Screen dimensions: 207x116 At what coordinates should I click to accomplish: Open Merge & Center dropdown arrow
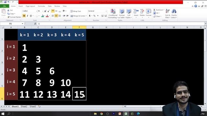[x=86, y=16]
